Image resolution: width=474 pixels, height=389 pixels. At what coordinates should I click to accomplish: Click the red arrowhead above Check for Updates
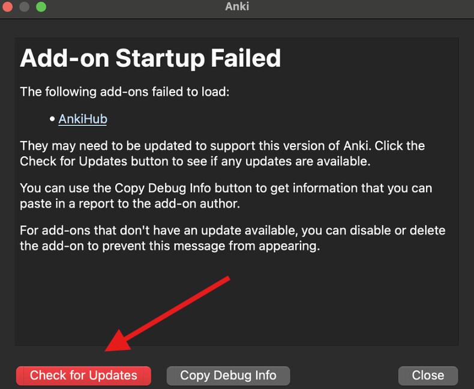(x=118, y=341)
